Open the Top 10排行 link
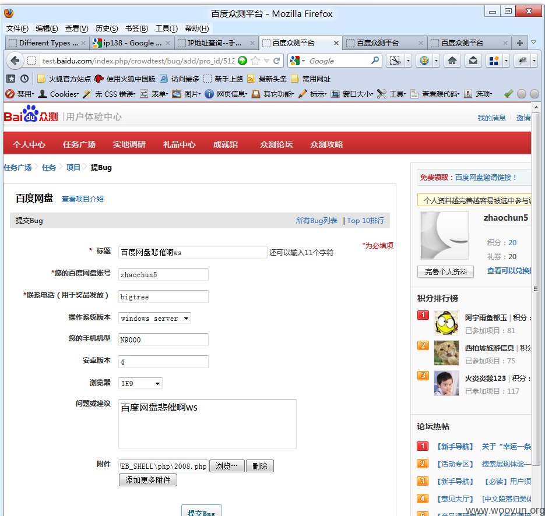The image size is (545, 516). pyautogui.click(x=365, y=221)
